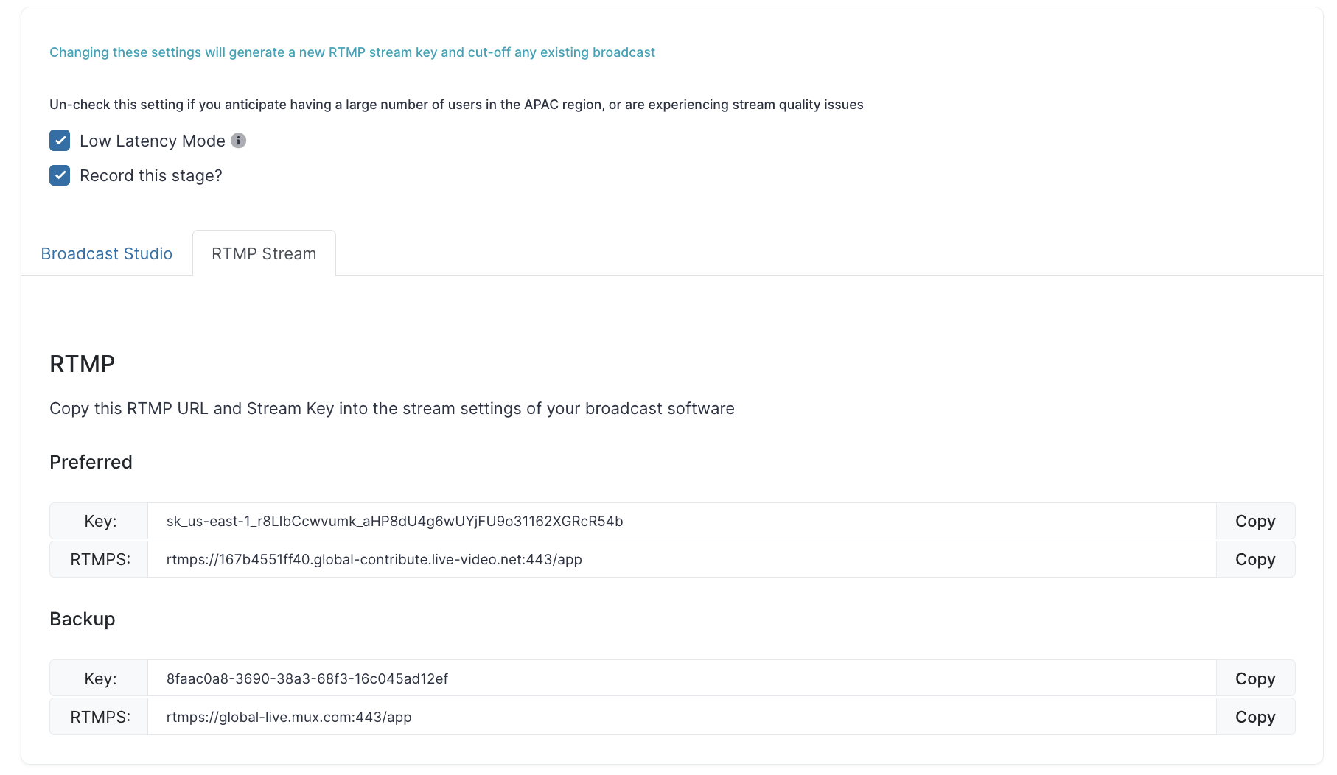This screenshot has height=775, width=1337.
Task: Click the 'RTMP' heading
Action: (82, 364)
